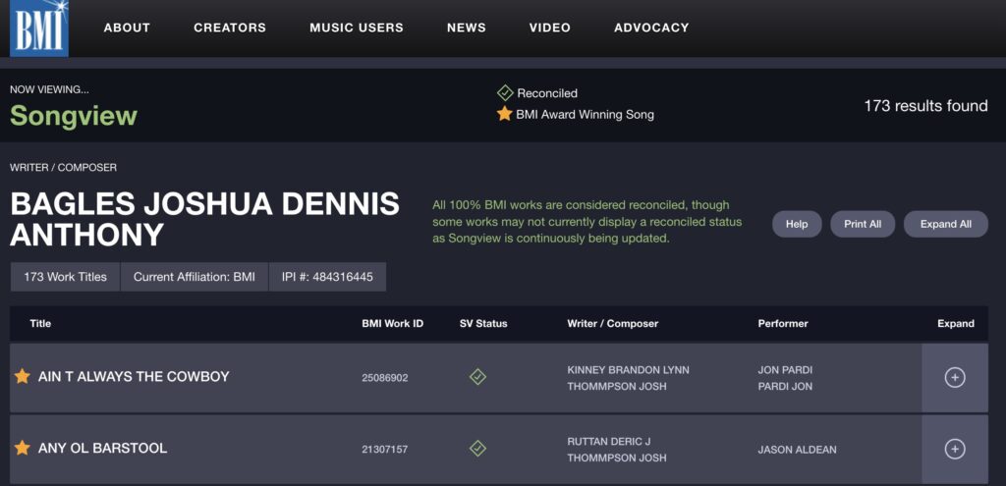Click the award star beside Any Ol Barstool
1006x486 pixels.
tap(22, 448)
